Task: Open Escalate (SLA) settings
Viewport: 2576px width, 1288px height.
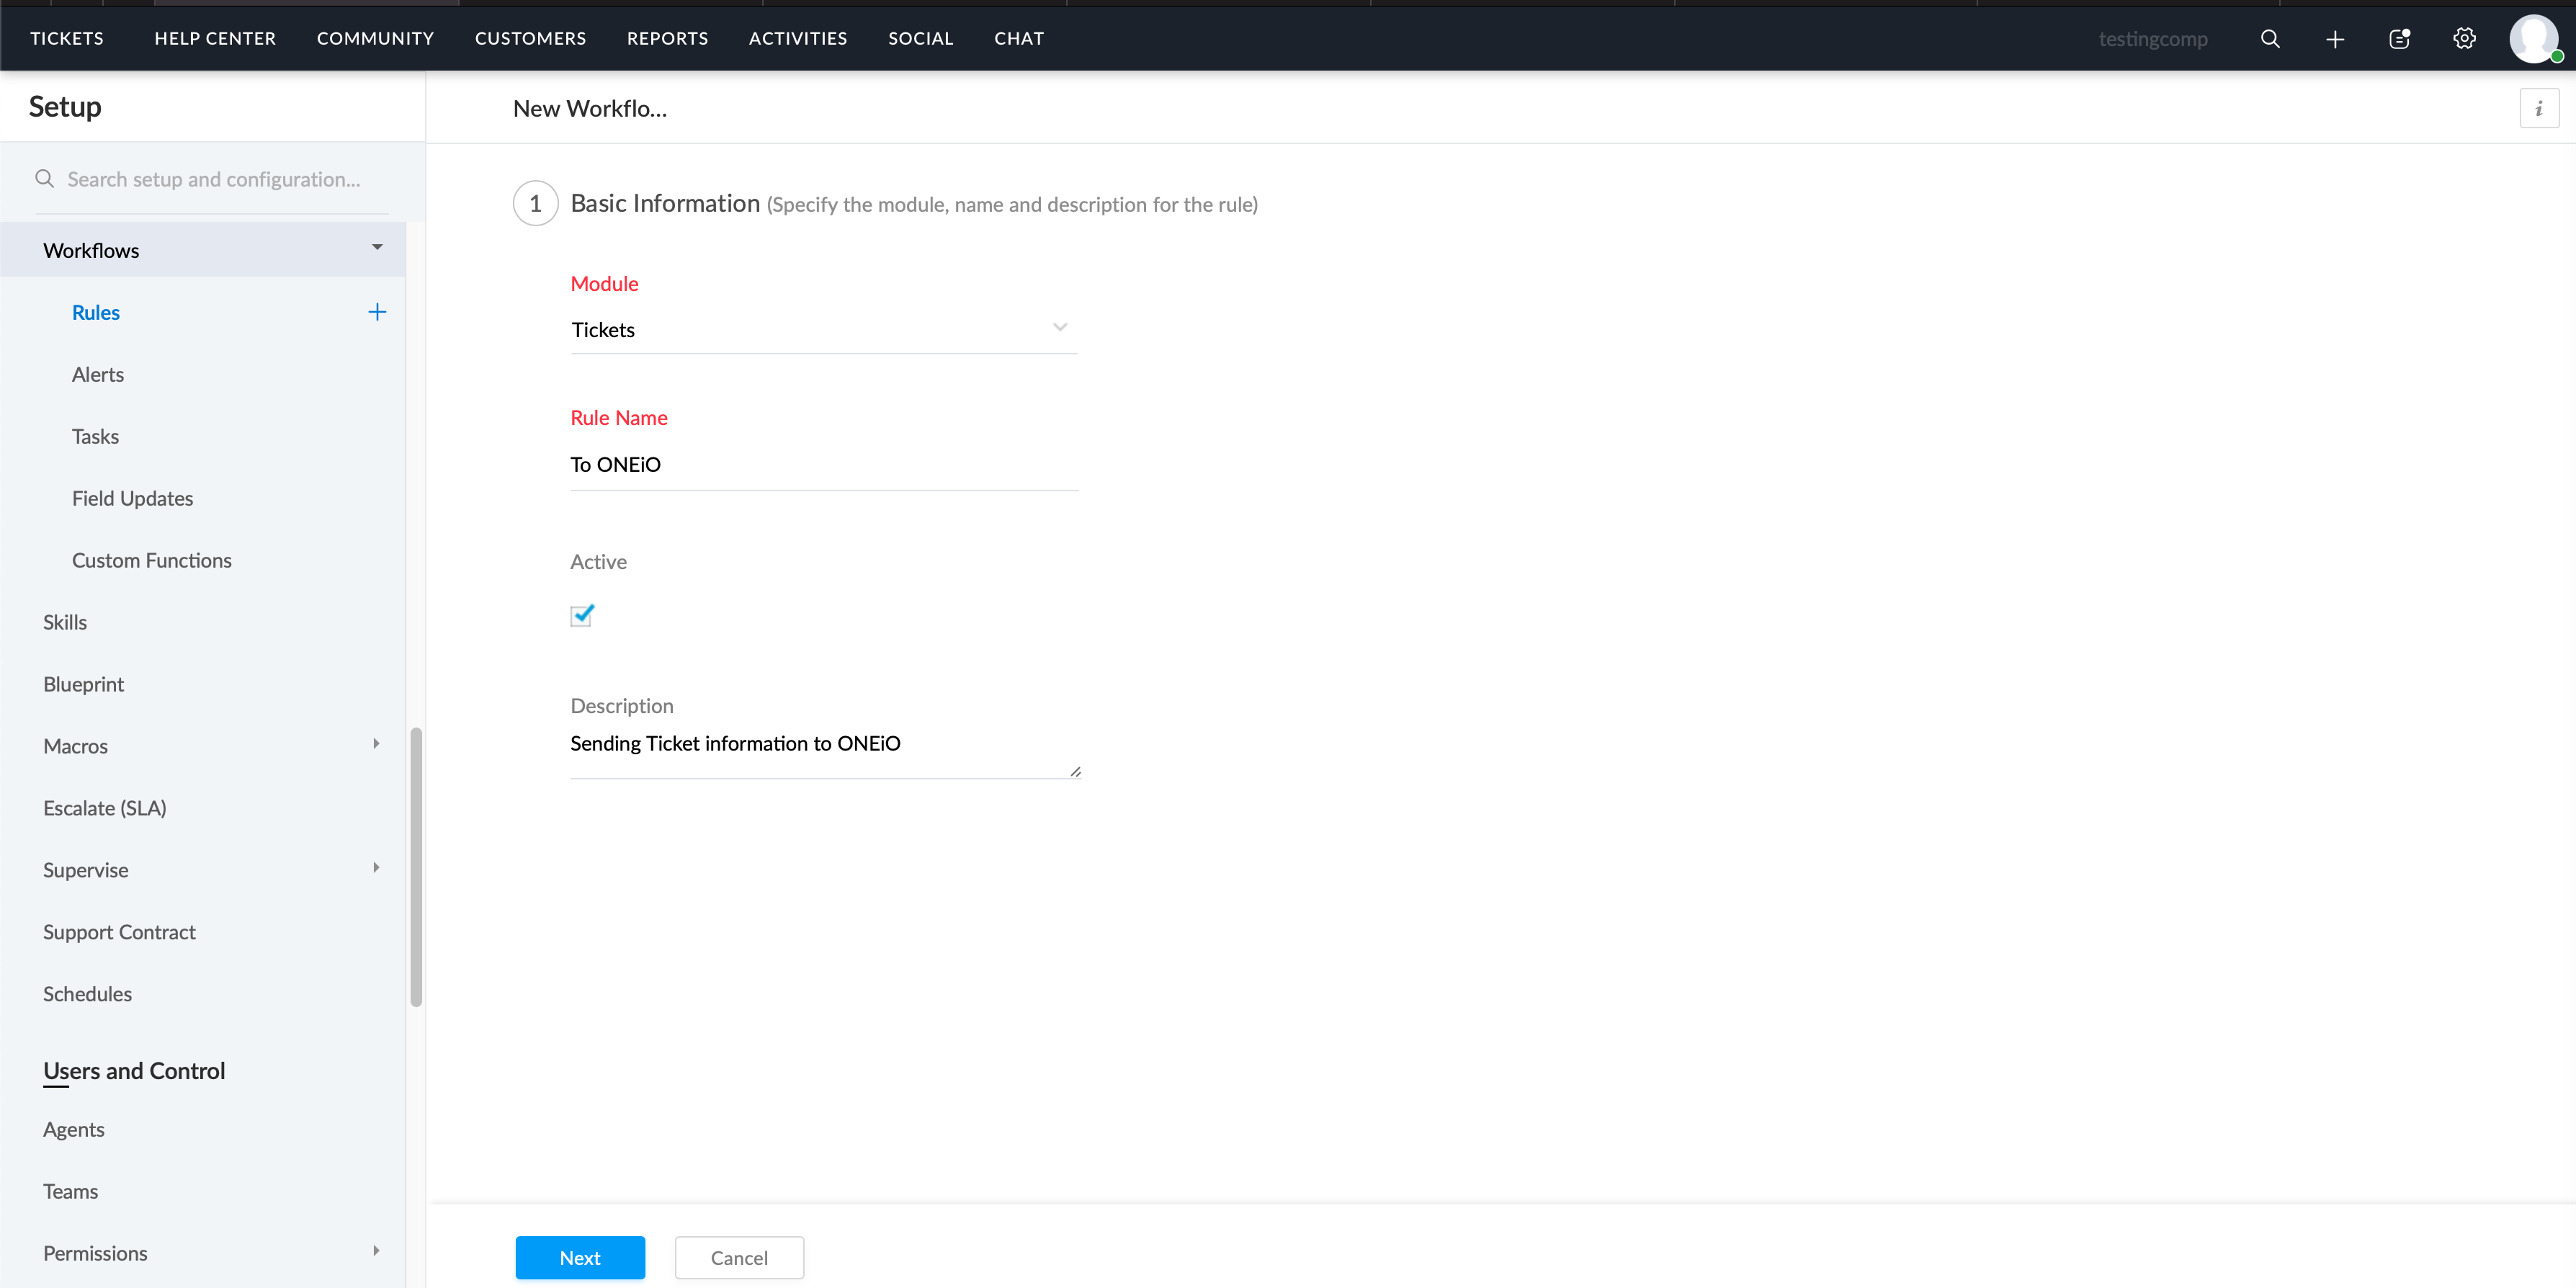Action: click(x=105, y=808)
